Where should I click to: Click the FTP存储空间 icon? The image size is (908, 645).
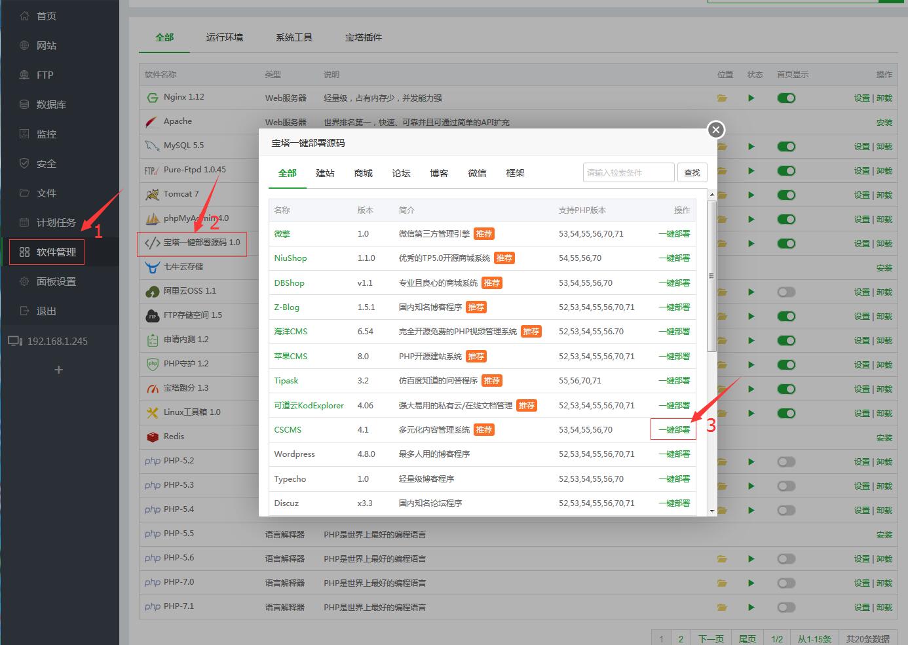pyautogui.click(x=153, y=316)
